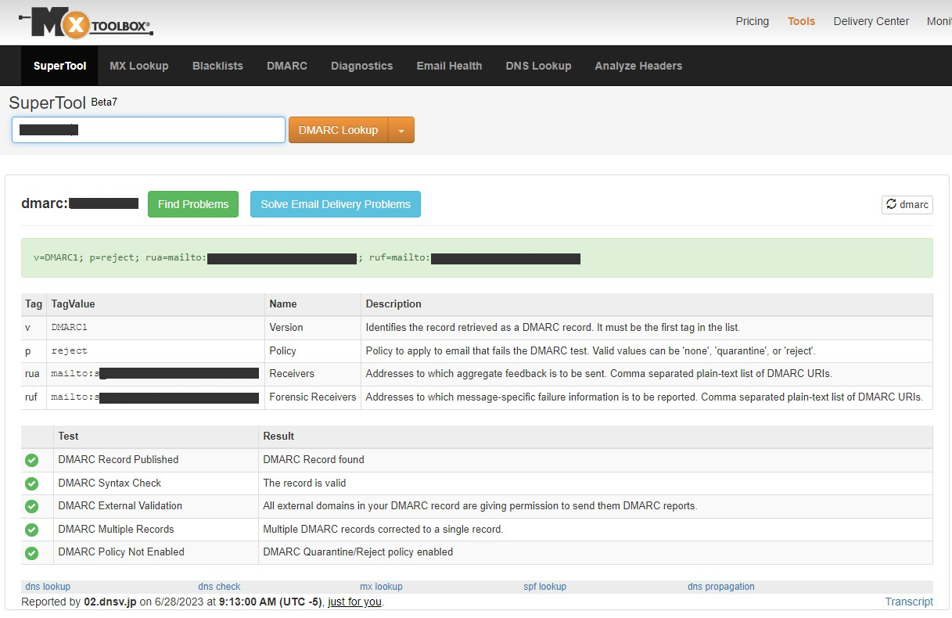Click the reporting server name '02.dnsv.jp'
Screen dimensions: 952x618
[110, 602]
